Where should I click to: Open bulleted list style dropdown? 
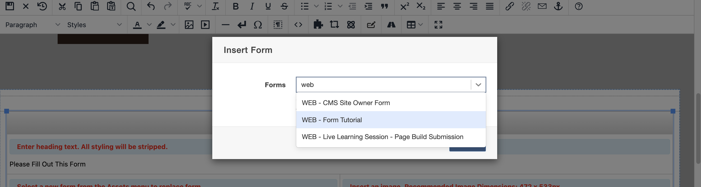tap(316, 6)
